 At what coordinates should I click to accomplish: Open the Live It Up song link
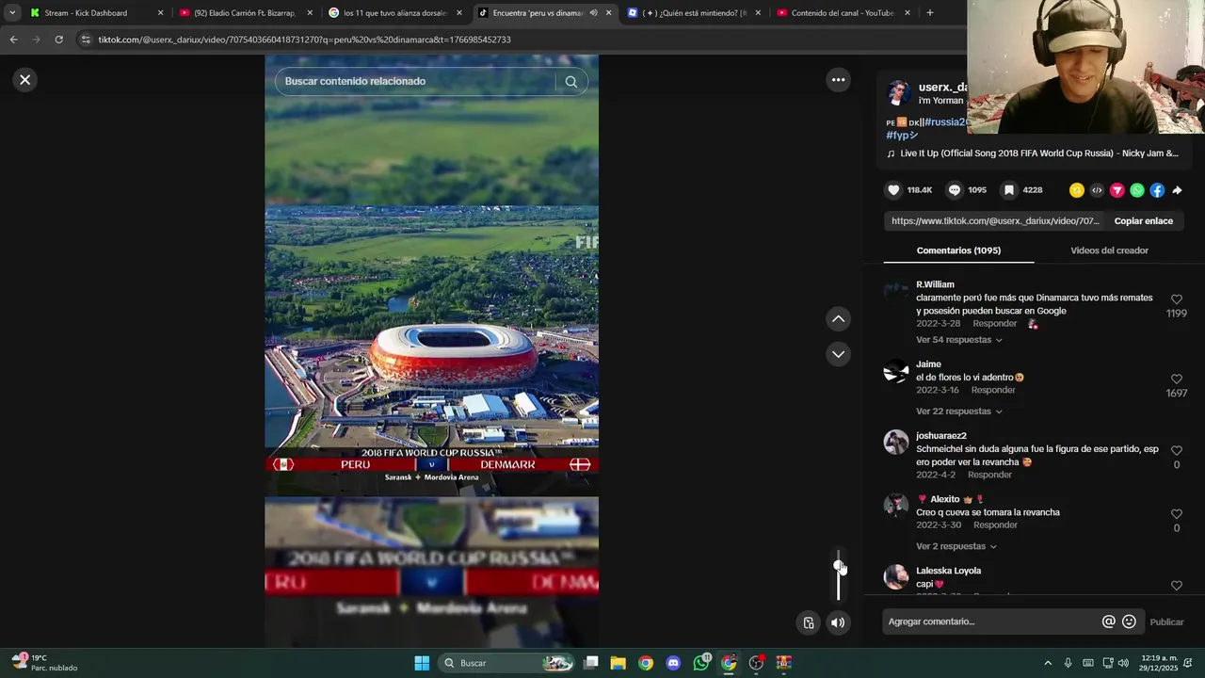(1032, 153)
